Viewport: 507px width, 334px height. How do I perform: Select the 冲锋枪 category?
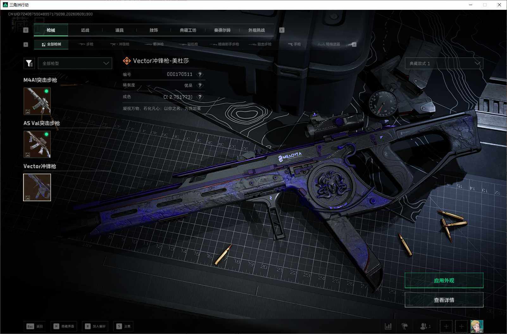(120, 44)
